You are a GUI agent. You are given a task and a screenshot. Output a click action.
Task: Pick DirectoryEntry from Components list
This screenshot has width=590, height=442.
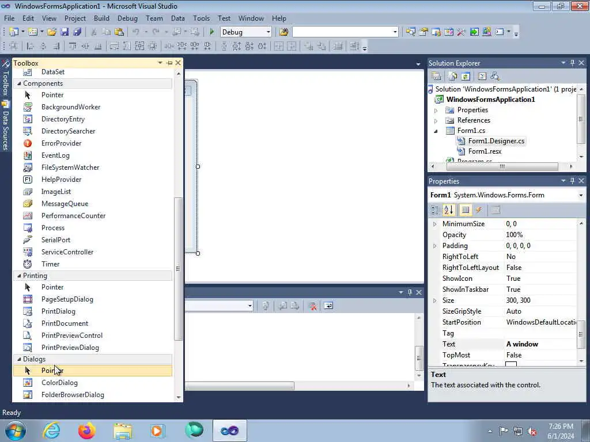pos(63,119)
